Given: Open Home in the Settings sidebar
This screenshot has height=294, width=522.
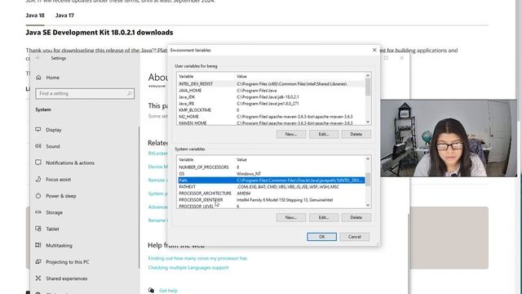Looking at the screenshot, I should (x=47, y=78).
